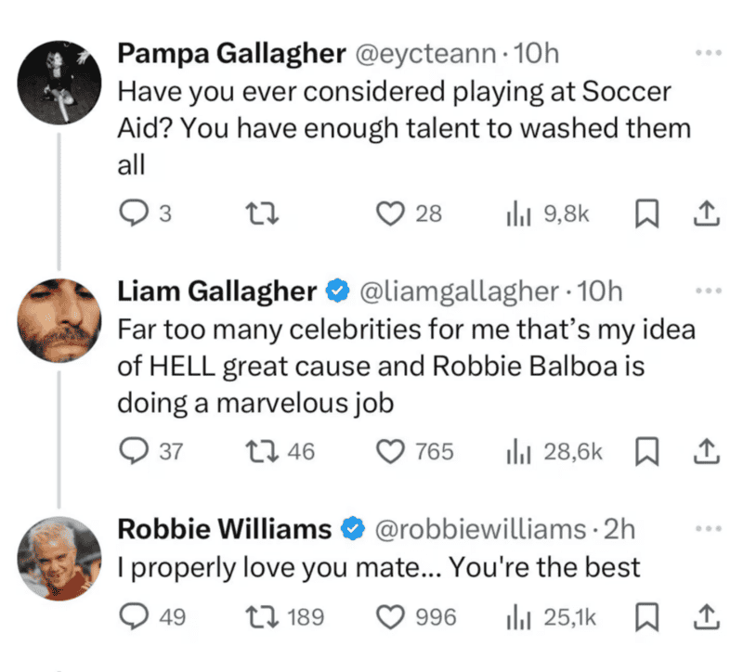Like Pampa Gallagher's tweet

(x=390, y=213)
